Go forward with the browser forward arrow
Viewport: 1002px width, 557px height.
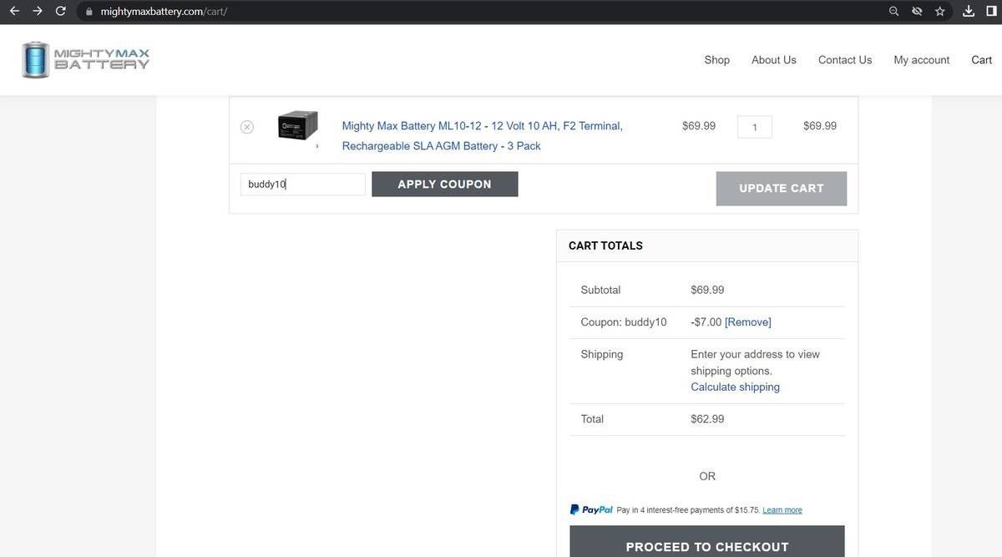tap(37, 11)
